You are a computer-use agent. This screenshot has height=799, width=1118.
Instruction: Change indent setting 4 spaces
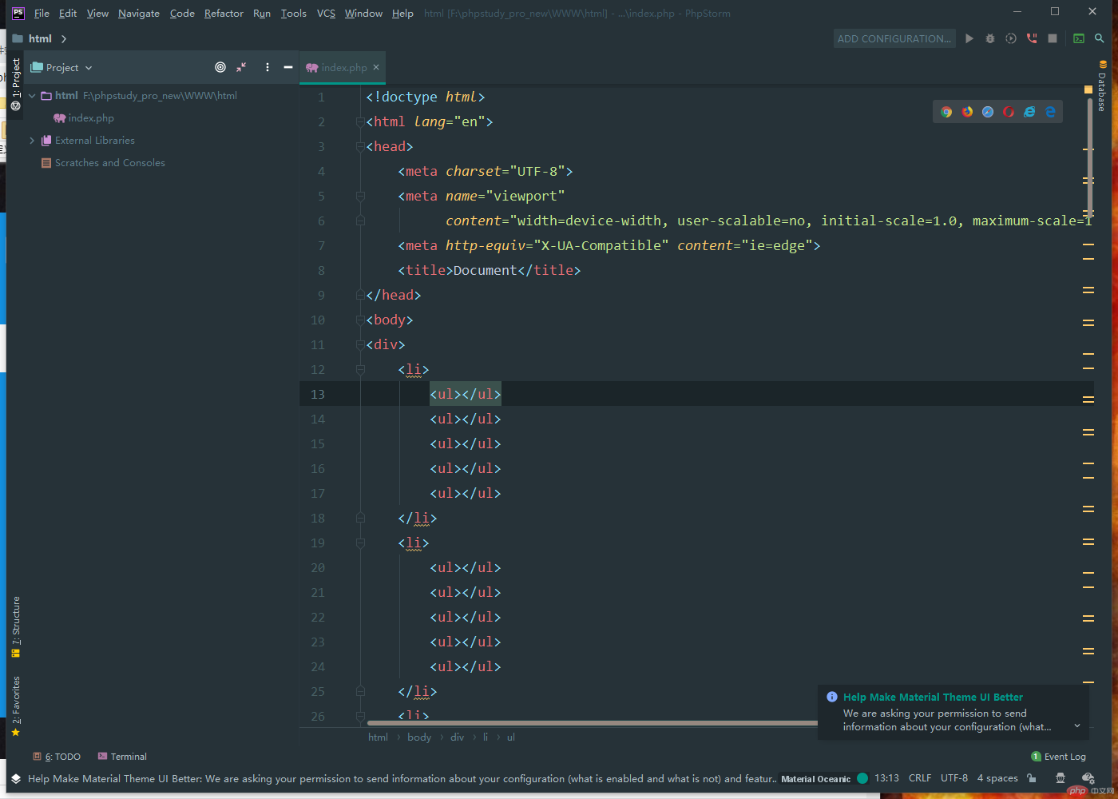[997, 778]
